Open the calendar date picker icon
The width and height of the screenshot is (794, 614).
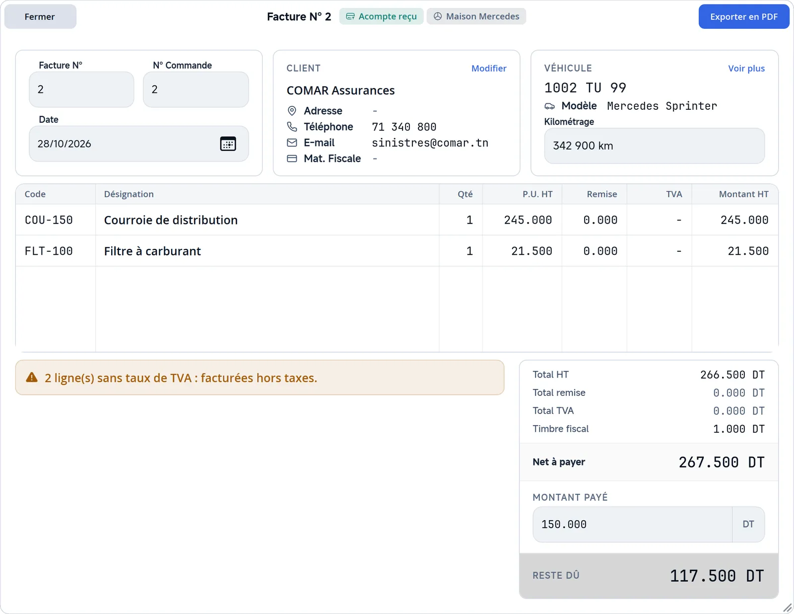[x=228, y=144]
